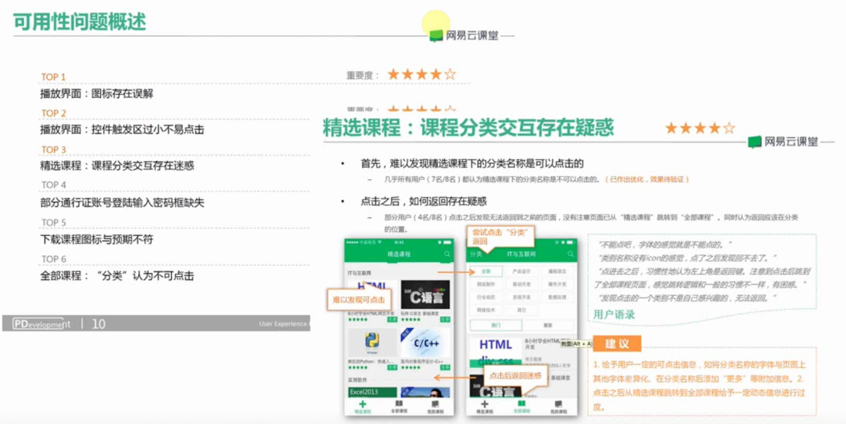This screenshot has height=424, width=846.
Task: Tap the 实用软件 section title in left phone
Action: click(357, 381)
